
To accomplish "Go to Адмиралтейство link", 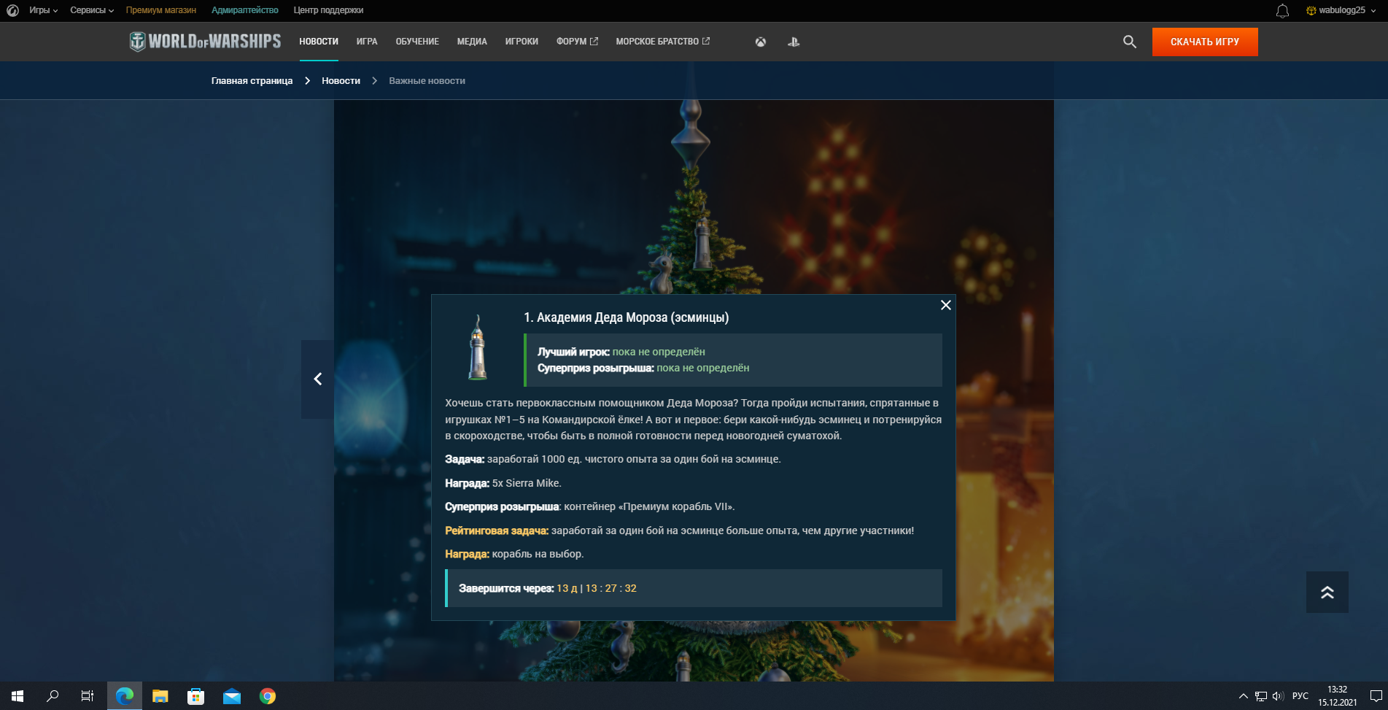I will [245, 10].
